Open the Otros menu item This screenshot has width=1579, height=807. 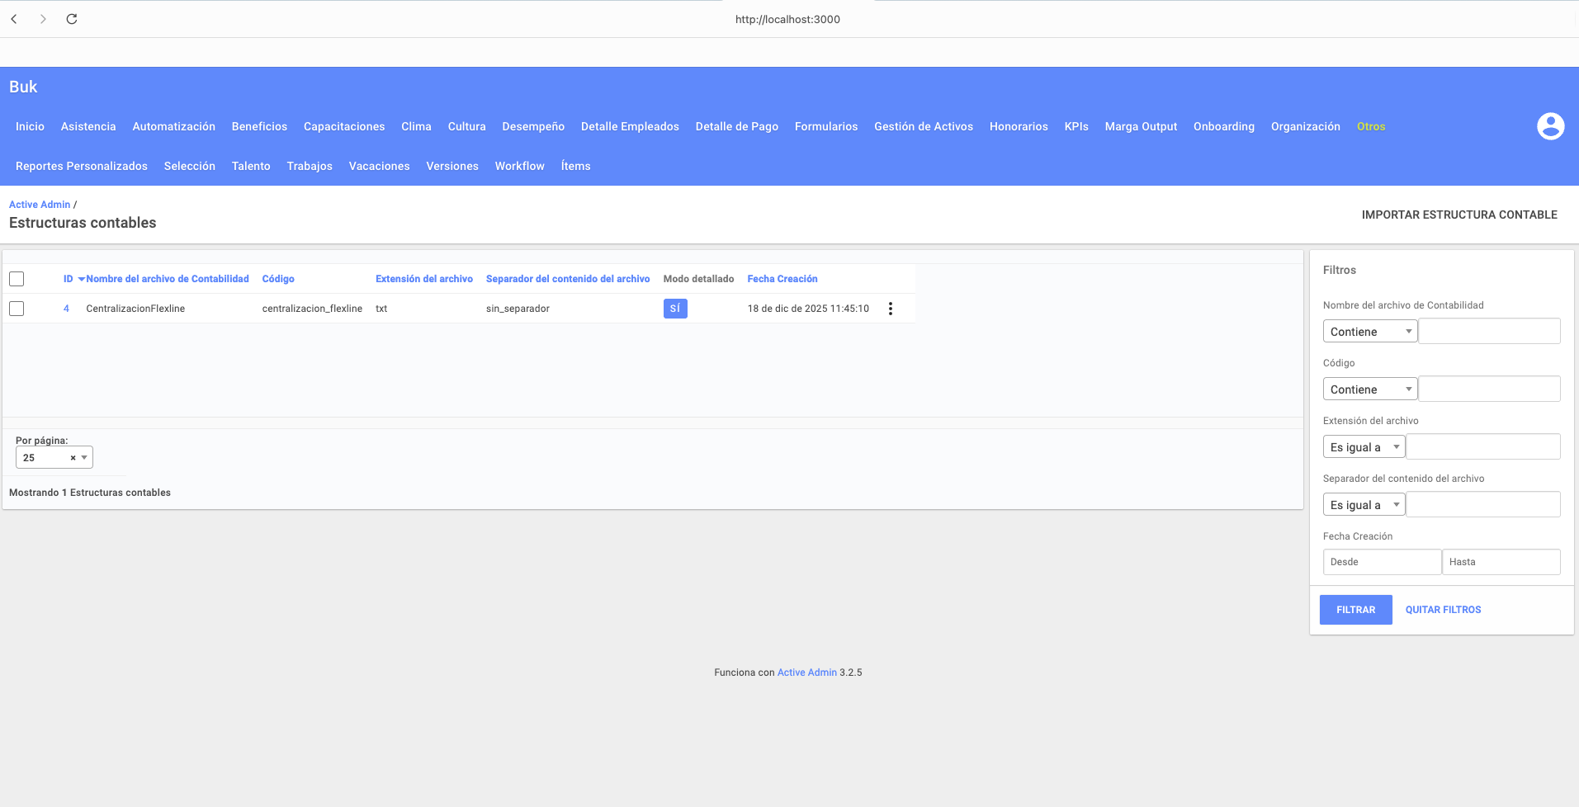(x=1369, y=126)
